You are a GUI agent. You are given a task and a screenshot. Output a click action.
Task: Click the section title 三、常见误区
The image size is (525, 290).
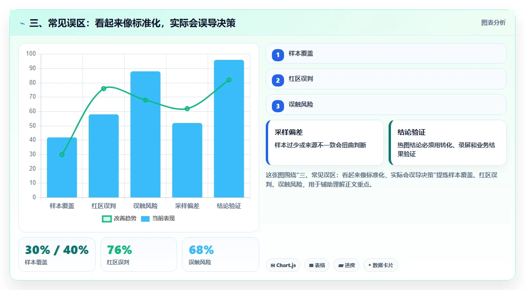point(132,23)
